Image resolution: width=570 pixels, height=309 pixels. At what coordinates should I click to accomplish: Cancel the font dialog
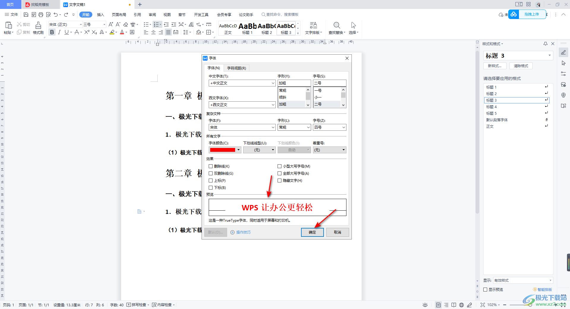pos(338,232)
